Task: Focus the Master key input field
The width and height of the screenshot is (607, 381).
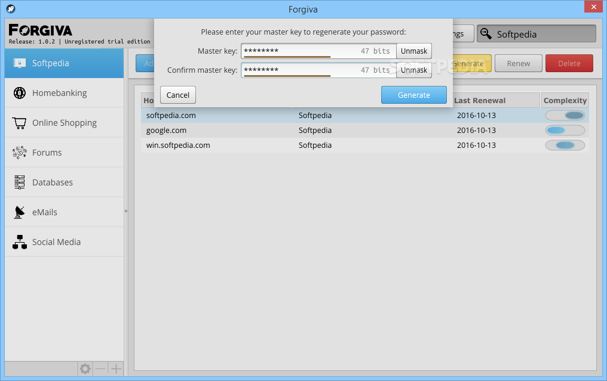Action: pos(318,51)
